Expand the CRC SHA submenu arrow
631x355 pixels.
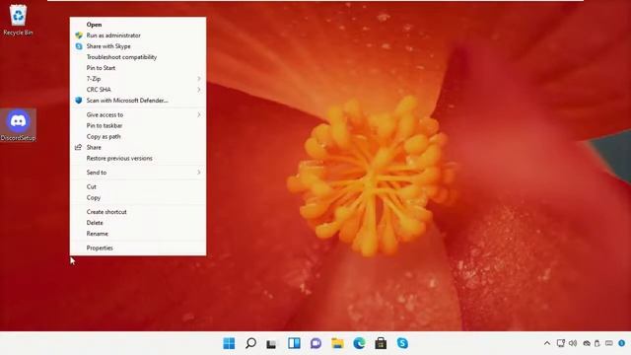click(199, 90)
